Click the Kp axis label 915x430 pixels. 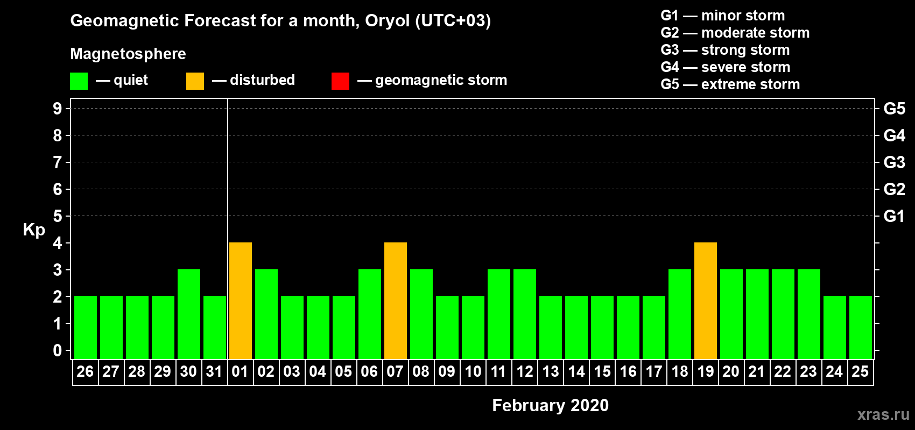pos(34,230)
